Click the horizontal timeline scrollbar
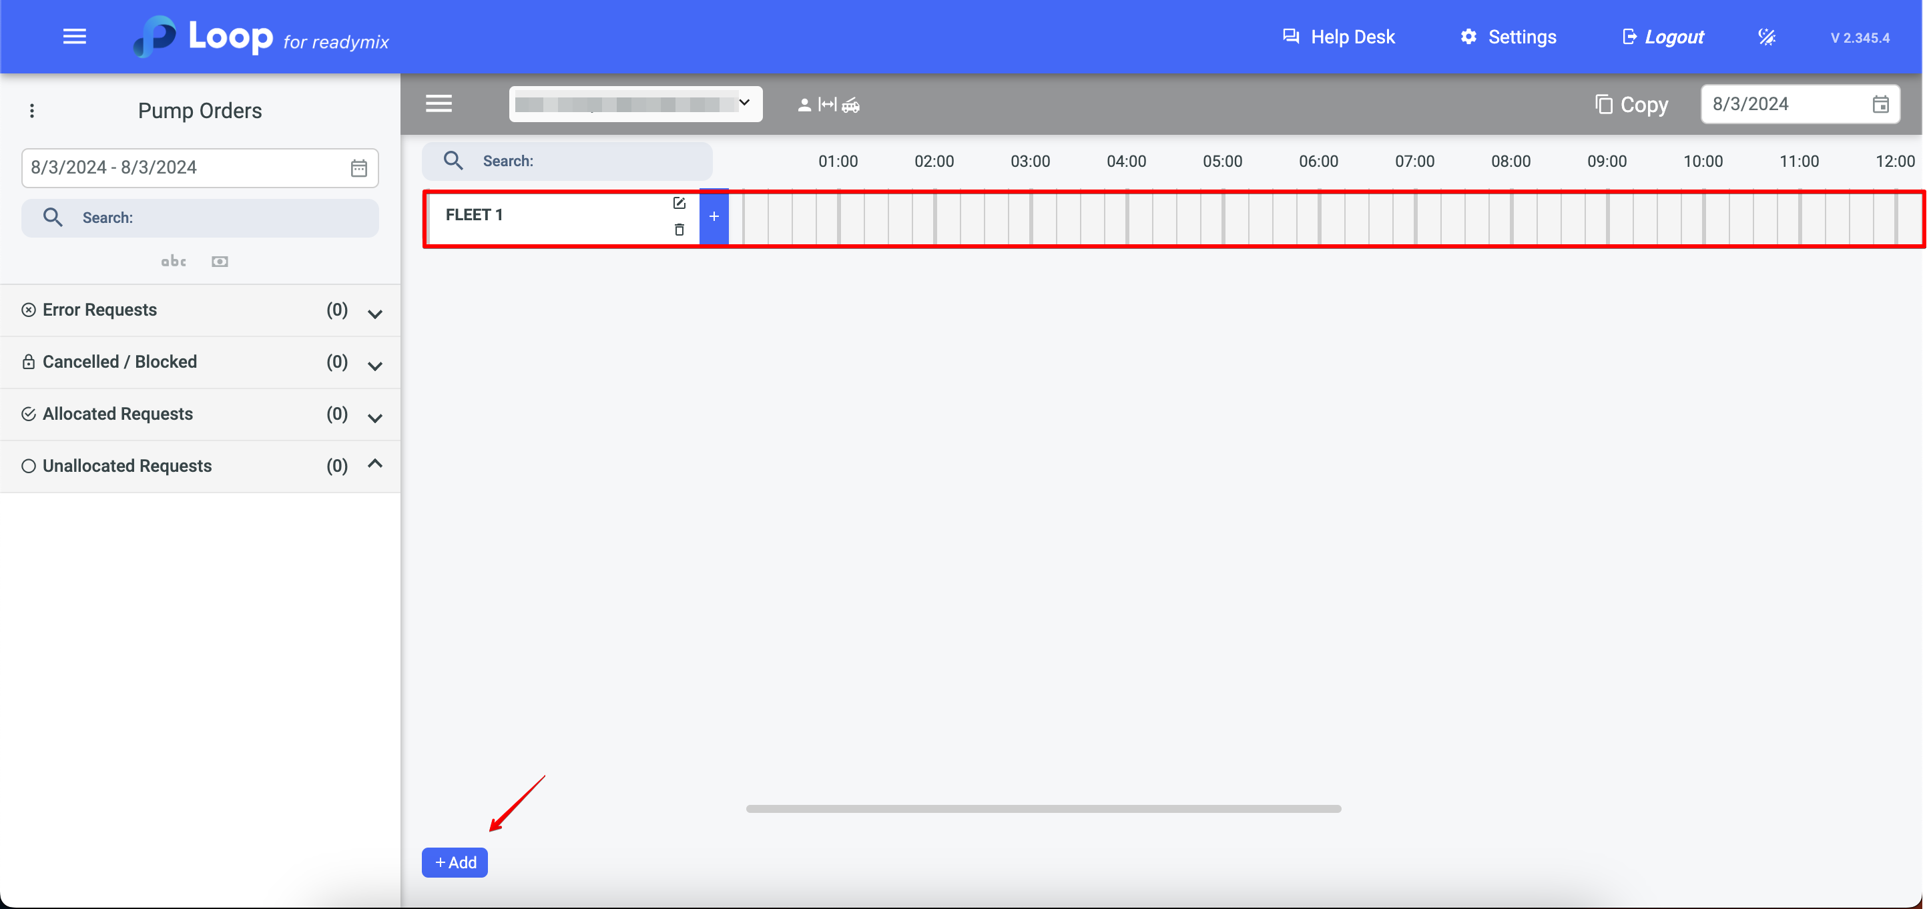 1043,809
